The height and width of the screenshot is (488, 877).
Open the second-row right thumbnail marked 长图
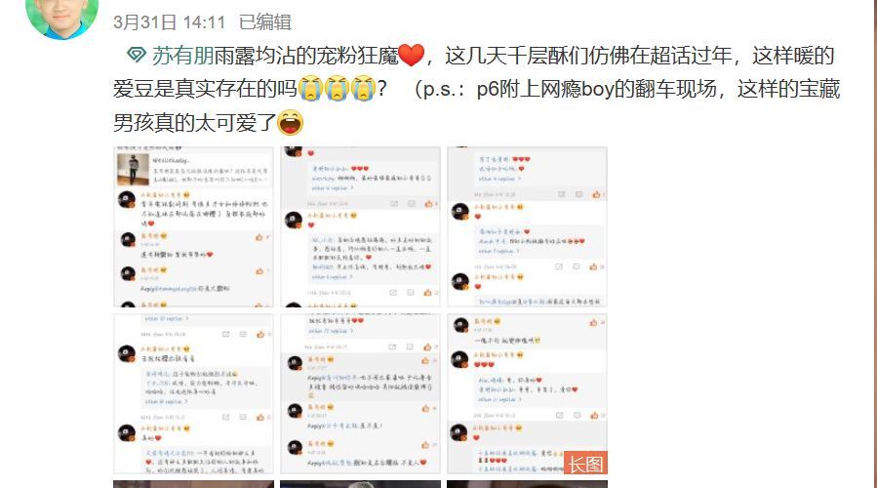pyautogui.click(x=528, y=394)
